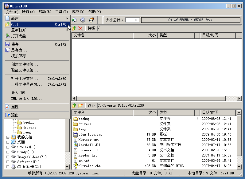Choose IML 编译为 ISO... menu entry
The image size is (245, 179).
37,99
